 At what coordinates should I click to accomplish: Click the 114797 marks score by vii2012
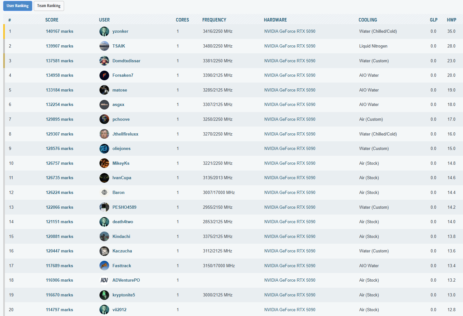coord(59,310)
